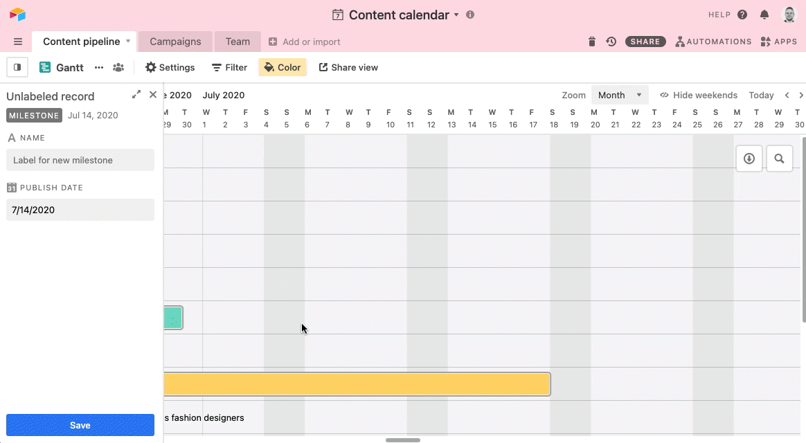Image resolution: width=806 pixels, height=443 pixels.
Task: Expand the Content calendar base title dropdown
Action: tap(456, 15)
